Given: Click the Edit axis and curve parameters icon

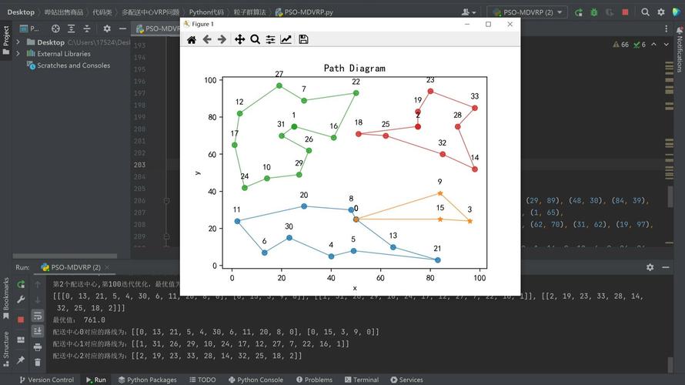Looking at the screenshot, I should [x=286, y=40].
